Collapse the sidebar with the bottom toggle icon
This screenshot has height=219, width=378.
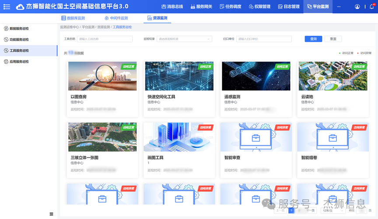(51, 214)
